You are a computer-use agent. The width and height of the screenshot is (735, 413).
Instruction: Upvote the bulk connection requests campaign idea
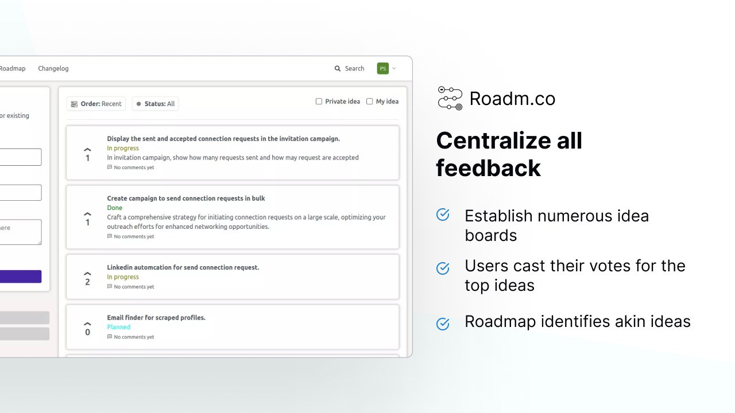[x=87, y=215]
